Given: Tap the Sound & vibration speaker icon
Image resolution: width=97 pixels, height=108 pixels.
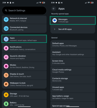Looking at the screenshot, I should [6, 57].
